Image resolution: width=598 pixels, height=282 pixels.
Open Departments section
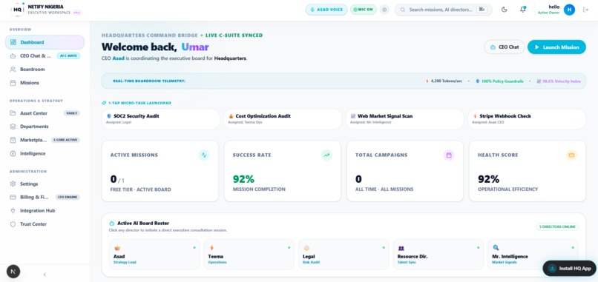pos(45,127)
